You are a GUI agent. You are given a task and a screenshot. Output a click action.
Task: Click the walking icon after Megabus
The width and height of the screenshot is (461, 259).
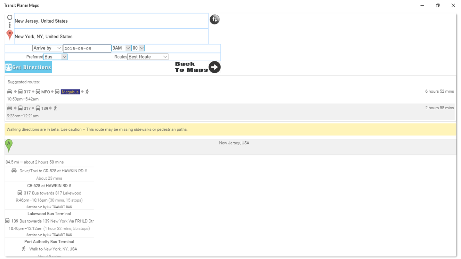87,92
